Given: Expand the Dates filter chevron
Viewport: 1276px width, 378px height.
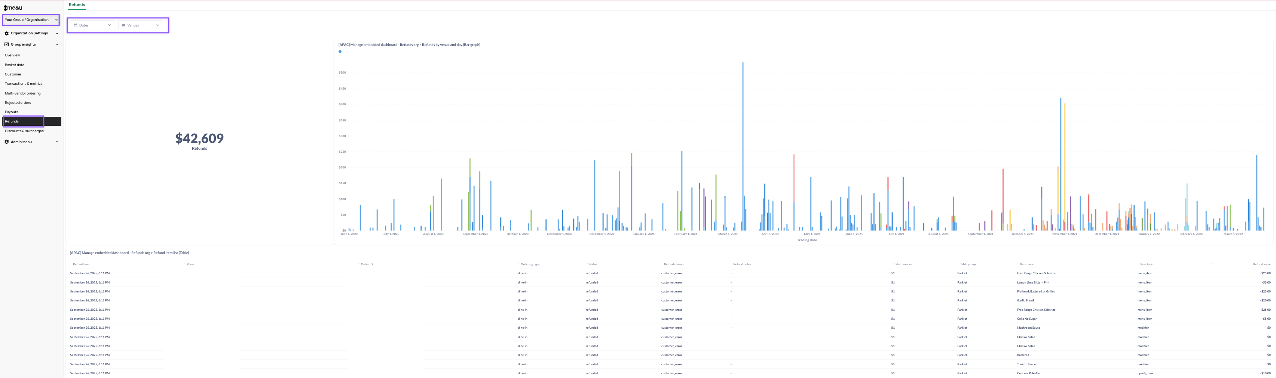Looking at the screenshot, I should [x=110, y=25].
